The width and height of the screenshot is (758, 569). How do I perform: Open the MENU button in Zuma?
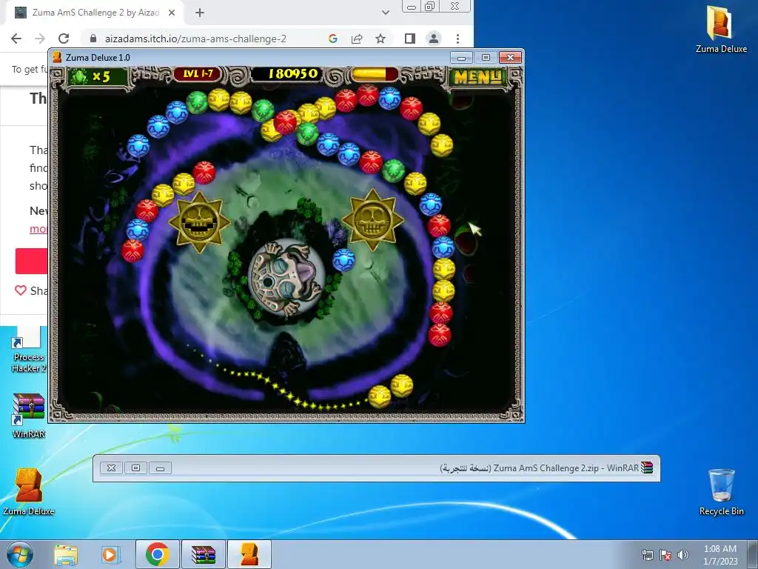click(477, 77)
